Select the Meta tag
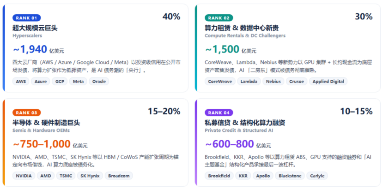Viewport: 383px width, 190px height. point(78,82)
